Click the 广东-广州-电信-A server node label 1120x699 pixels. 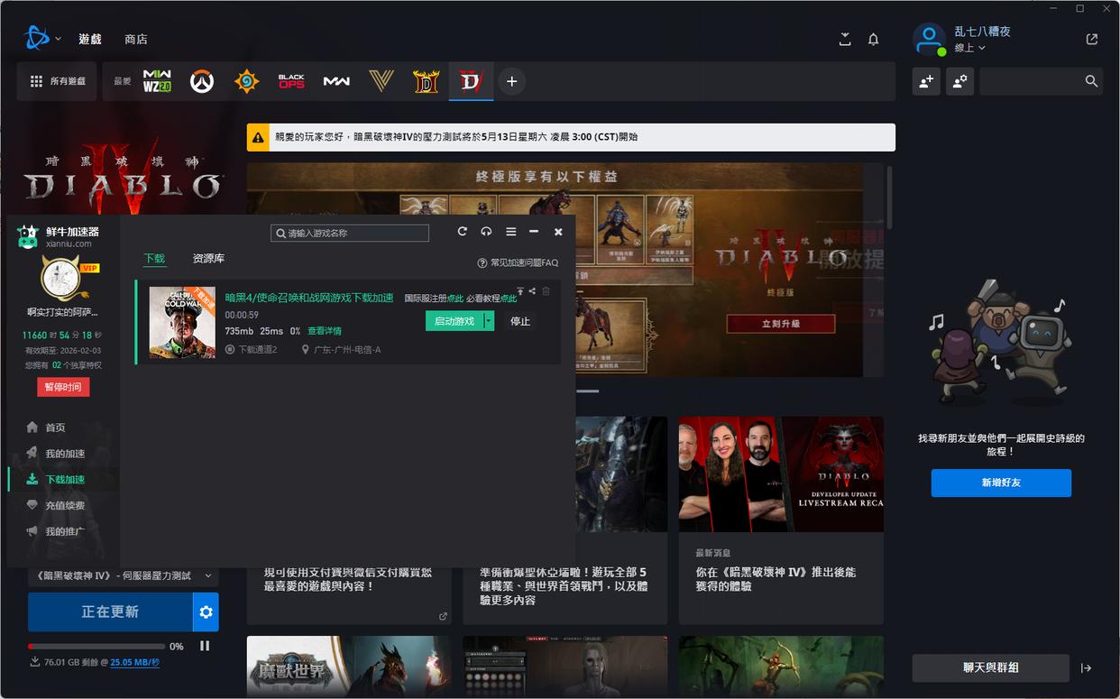pyautogui.click(x=342, y=349)
